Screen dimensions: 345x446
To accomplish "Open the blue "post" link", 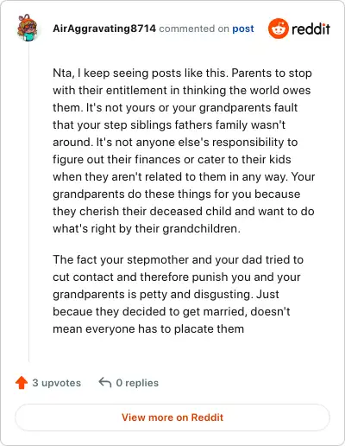I will coord(243,29).
